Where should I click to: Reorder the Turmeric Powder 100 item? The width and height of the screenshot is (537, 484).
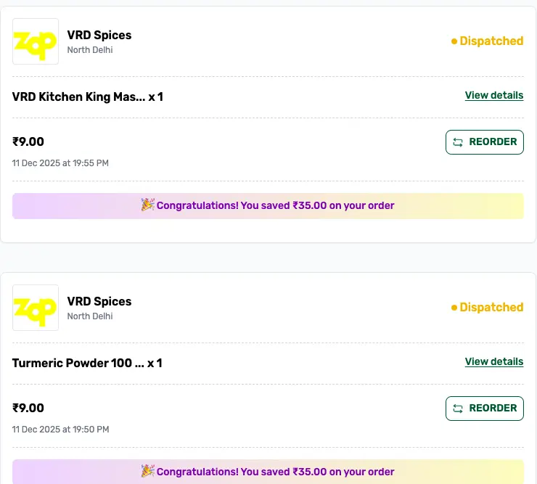484,409
